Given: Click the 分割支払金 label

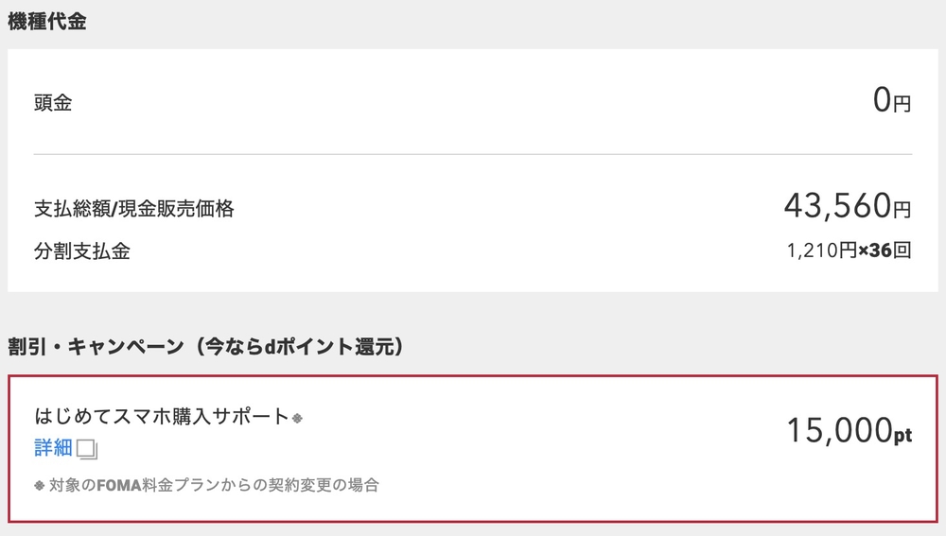Looking at the screenshot, I should click(82, 251).
